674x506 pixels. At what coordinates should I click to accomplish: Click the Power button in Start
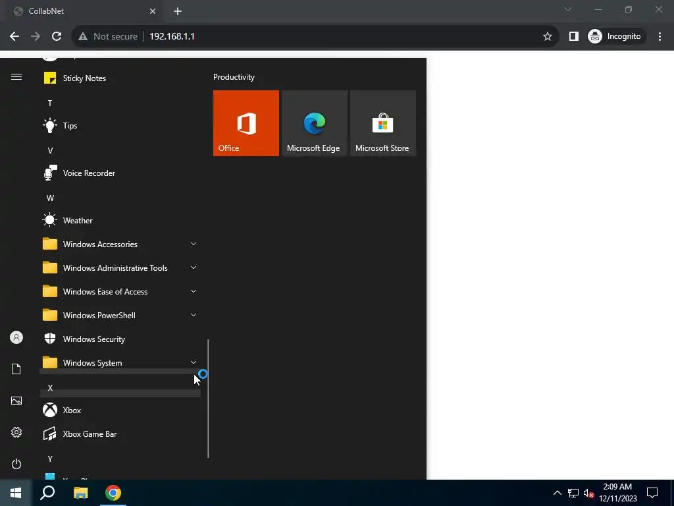(16, 464)
